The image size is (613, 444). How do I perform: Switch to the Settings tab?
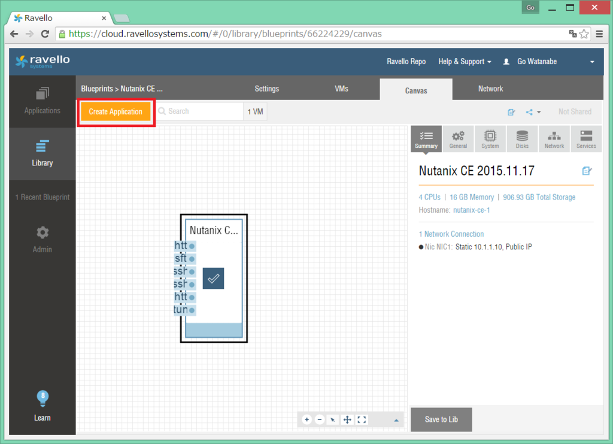tap(266, 89)
